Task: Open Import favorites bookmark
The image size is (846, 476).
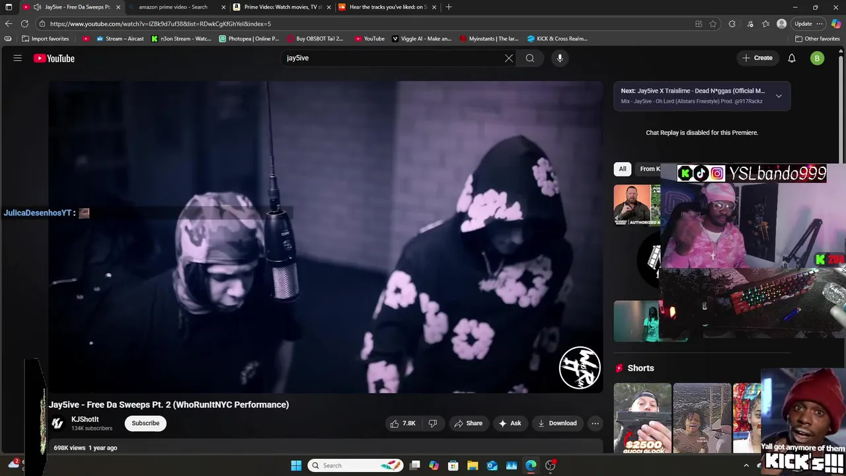Action: pyautogui.click(x=45, y=39)
